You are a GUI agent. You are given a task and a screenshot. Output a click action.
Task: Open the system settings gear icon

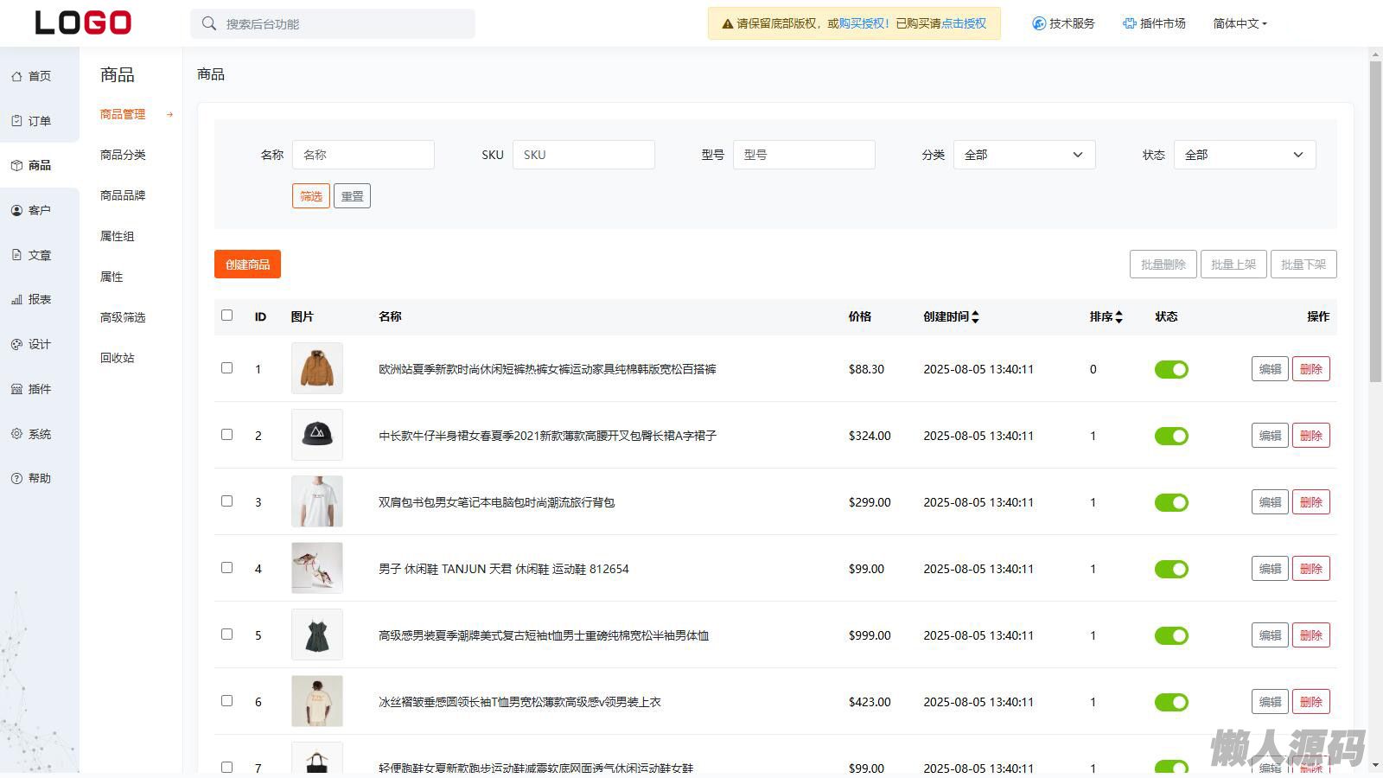16,434
